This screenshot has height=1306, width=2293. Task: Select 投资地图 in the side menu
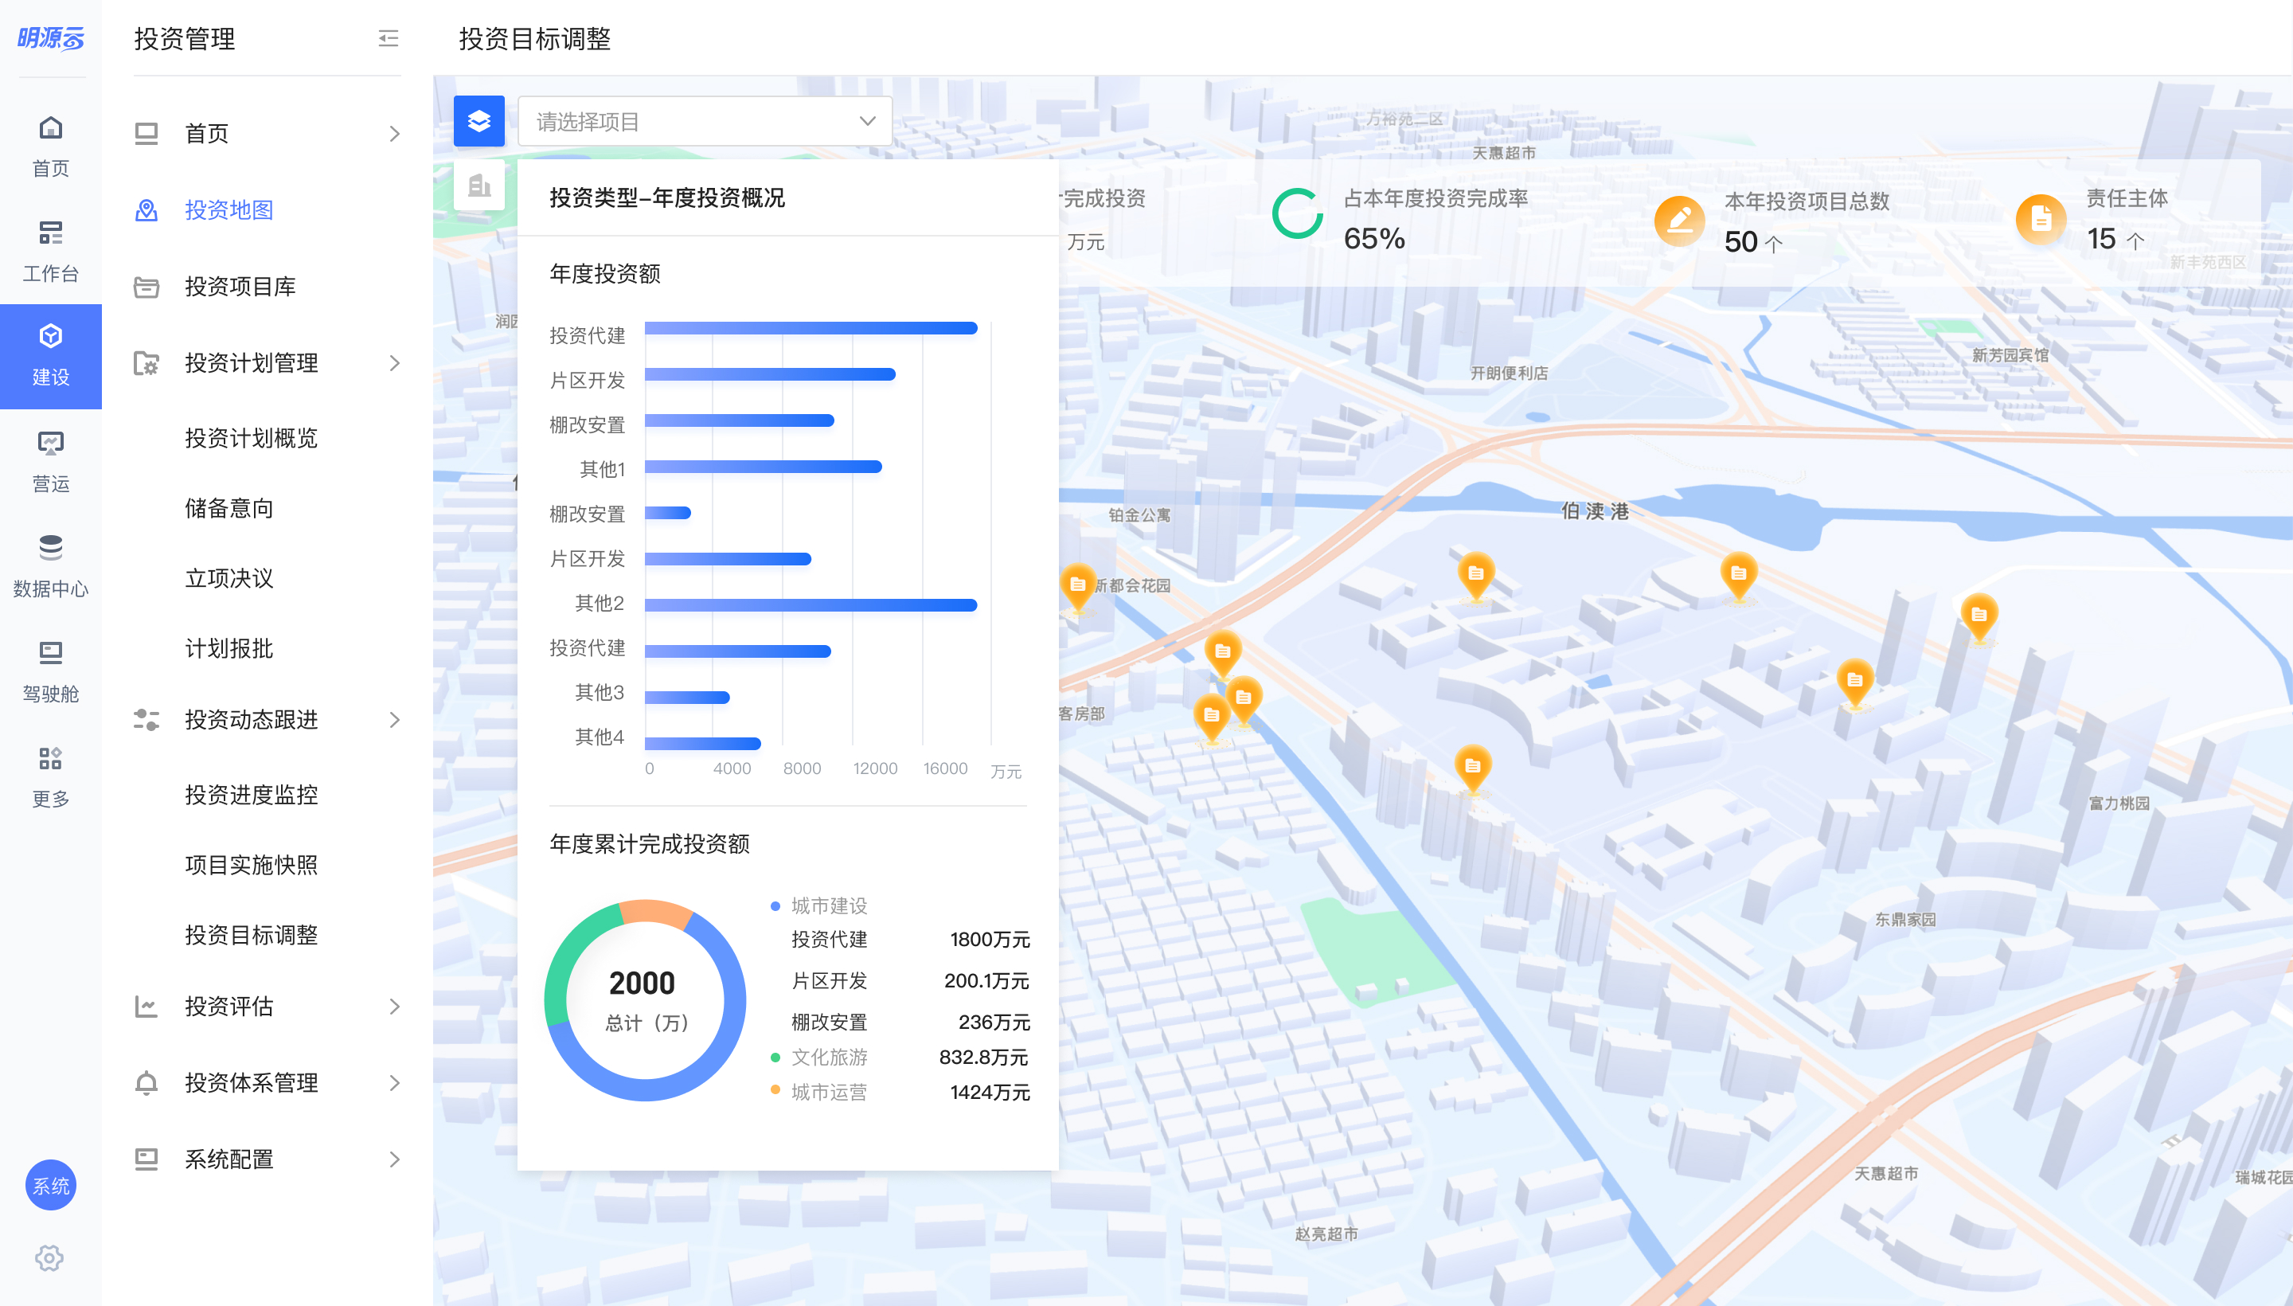(x=229, y=210)
